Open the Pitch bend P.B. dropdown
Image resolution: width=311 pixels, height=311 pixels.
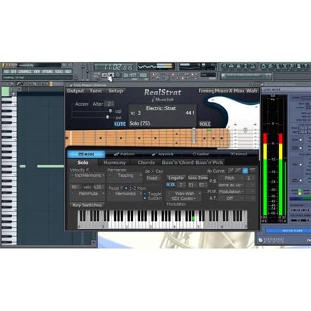[232, 178]
